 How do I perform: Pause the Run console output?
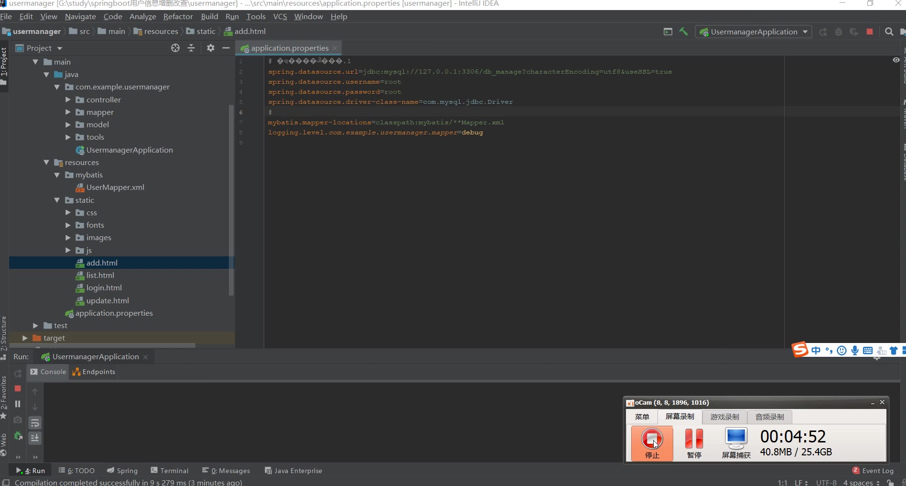point(18,404)
